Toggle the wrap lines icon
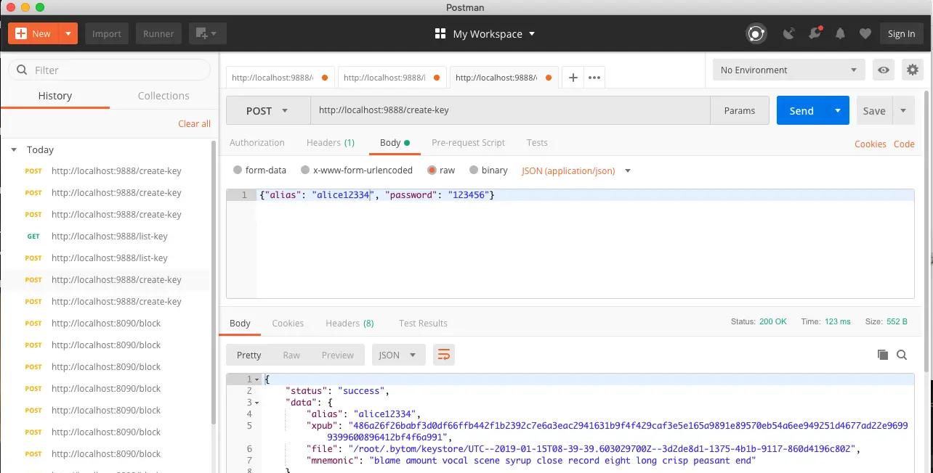Screen dimensions: 933x473 443,355
